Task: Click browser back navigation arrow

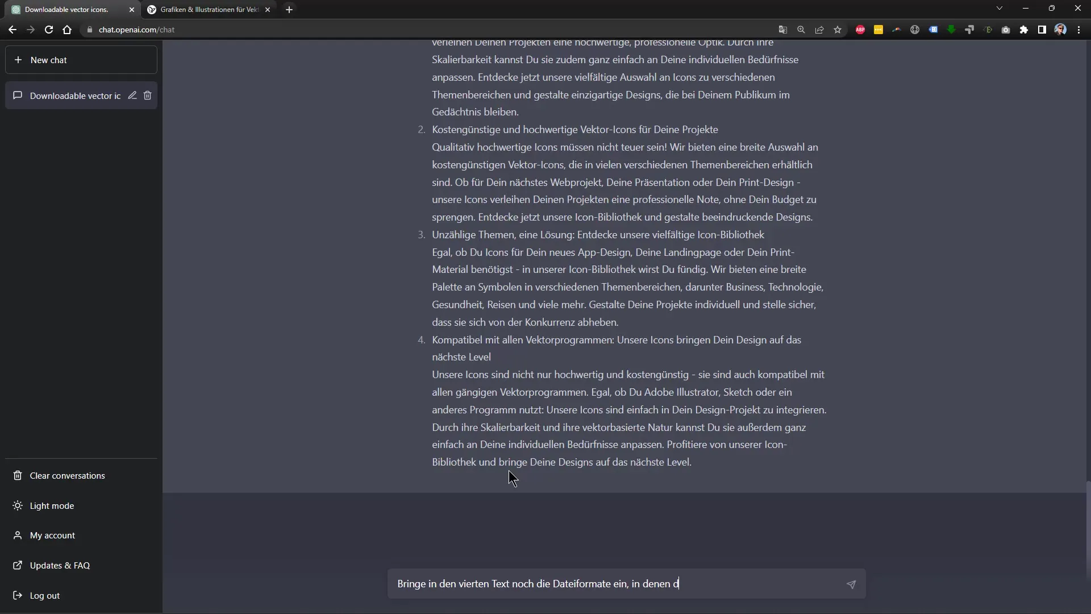Action: [13, 29]
